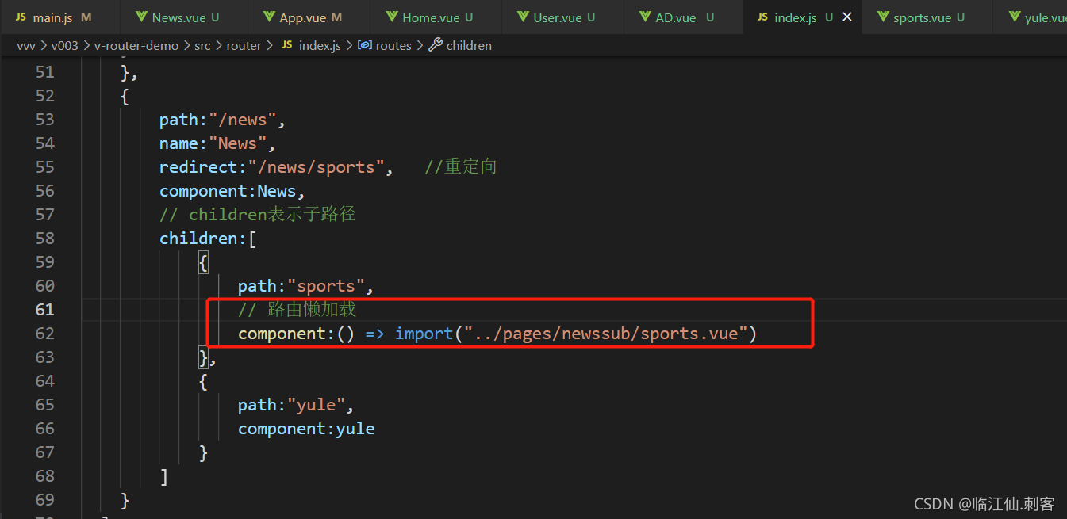The width and height of the screenshot is (1067, 519).
Task: Click the 路由懒加载 comment line
Action: pyautogui.click(x=297, y=310)
